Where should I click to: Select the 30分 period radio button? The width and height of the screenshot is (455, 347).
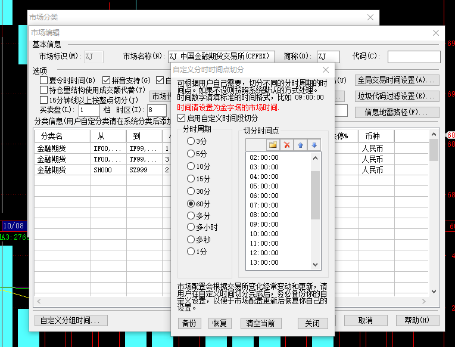coord(191,191)
